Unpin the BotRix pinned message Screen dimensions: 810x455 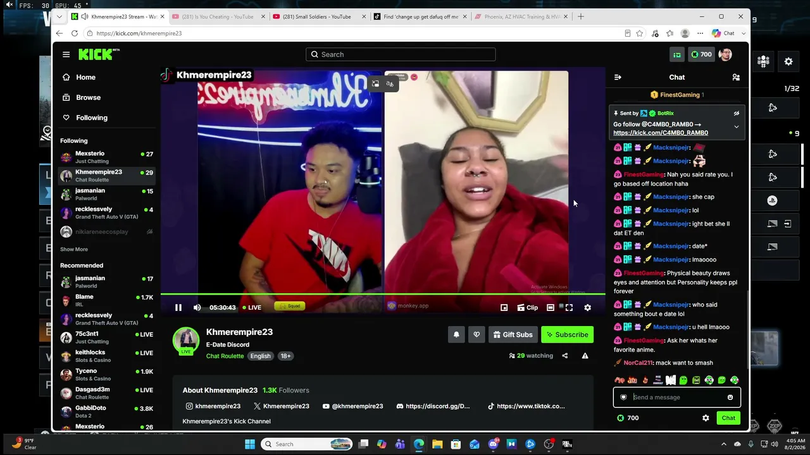pyautogui.click(x=736, y=114)
